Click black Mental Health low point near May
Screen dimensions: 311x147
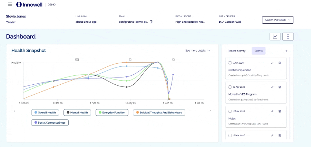click(x=127, y=87)
